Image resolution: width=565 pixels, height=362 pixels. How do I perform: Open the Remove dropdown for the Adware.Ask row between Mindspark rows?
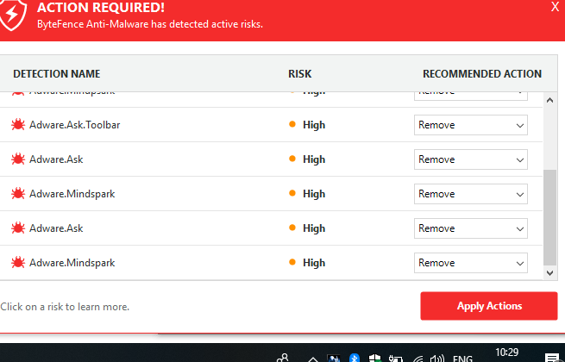pos(471,228)
